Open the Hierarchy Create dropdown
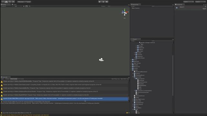 point(133,6)
